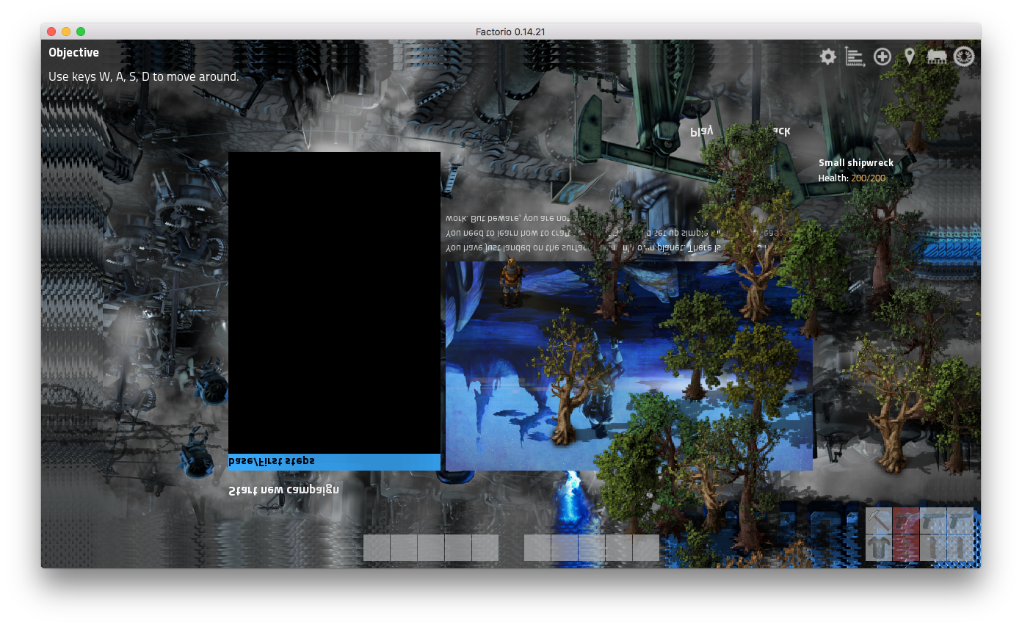Viewport: 1022px width, 627px height.
Task: Click the 'Objective' heading
Action: click(x=73, y=52)
